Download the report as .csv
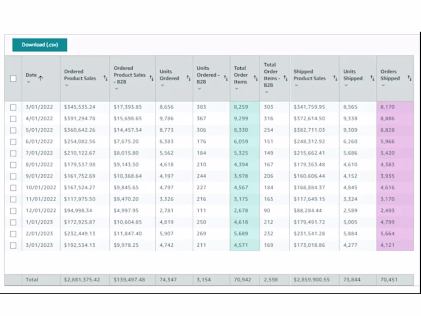 click(x=40, y=45)
